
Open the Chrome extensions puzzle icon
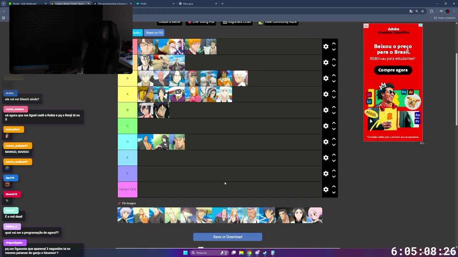tap(432, 11)
